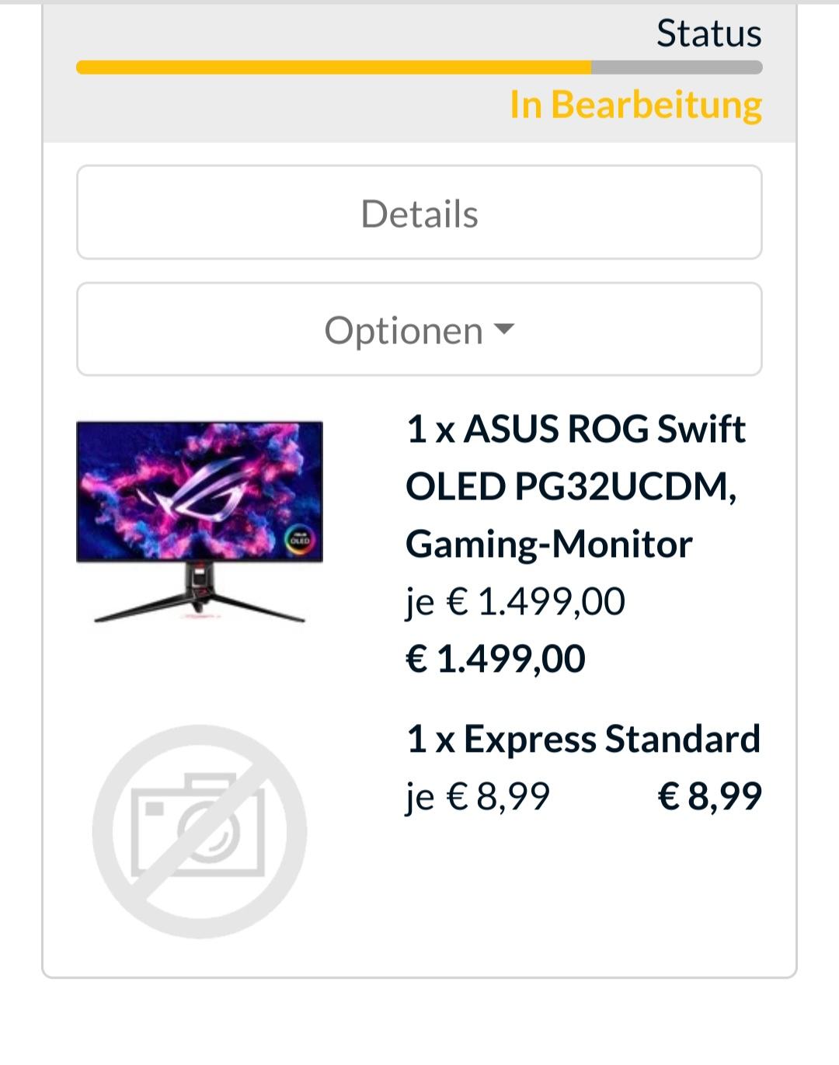Click the bold total € 1.499,00
Screen dimensions: 839x1065
pyautogui.click(x=496, y=659)
